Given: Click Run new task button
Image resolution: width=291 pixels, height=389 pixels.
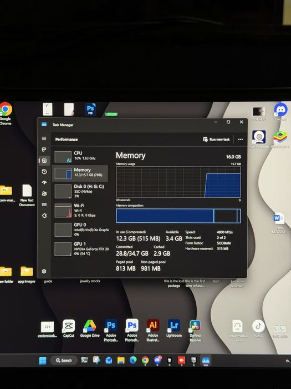Looking at the screenshot, I should [216, 139].
